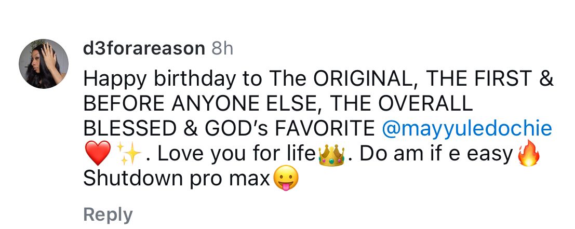Click the phrase "Love you for life"

235,154
